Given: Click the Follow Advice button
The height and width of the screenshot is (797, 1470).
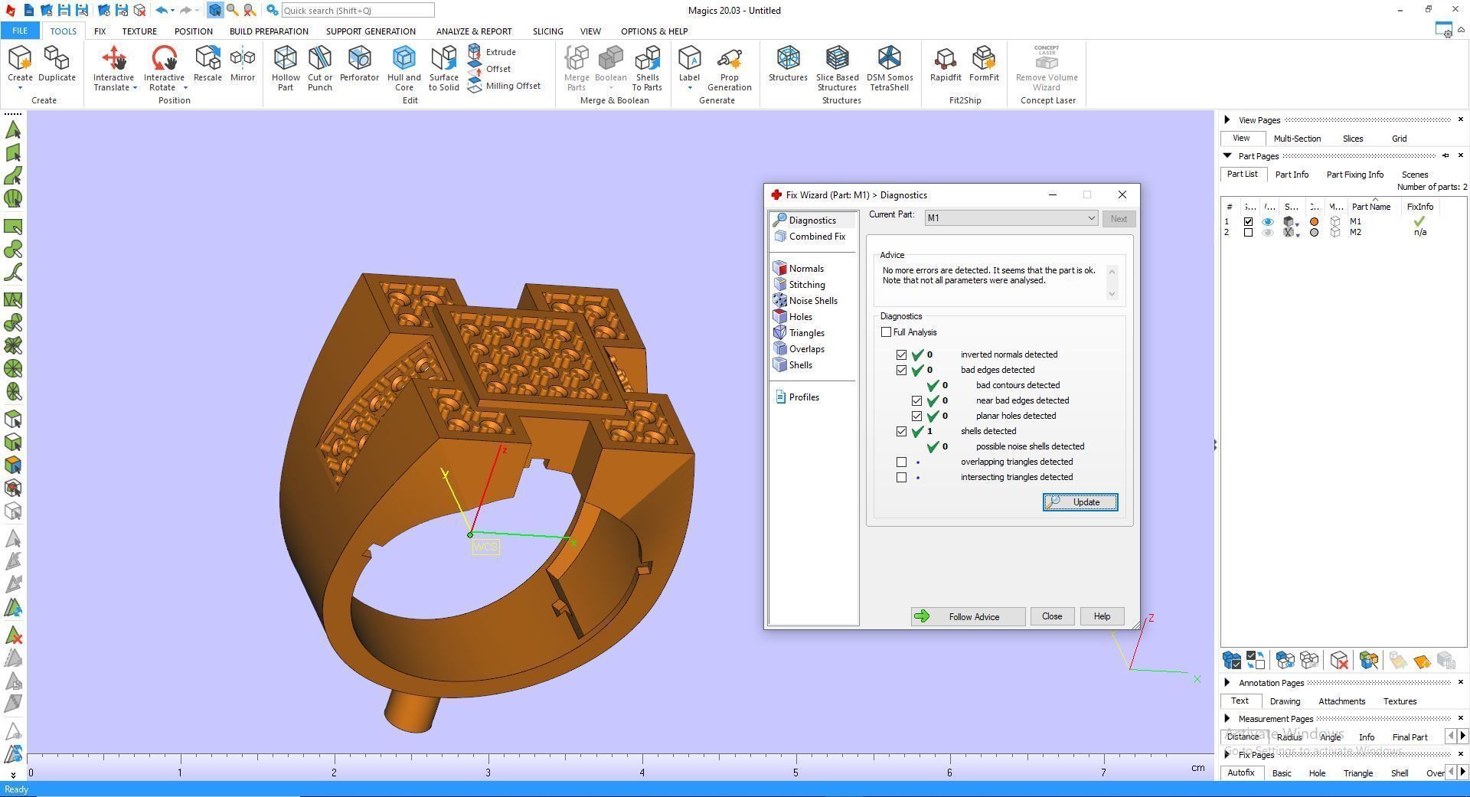Looking at the screenshot, I should coord(968,617).
